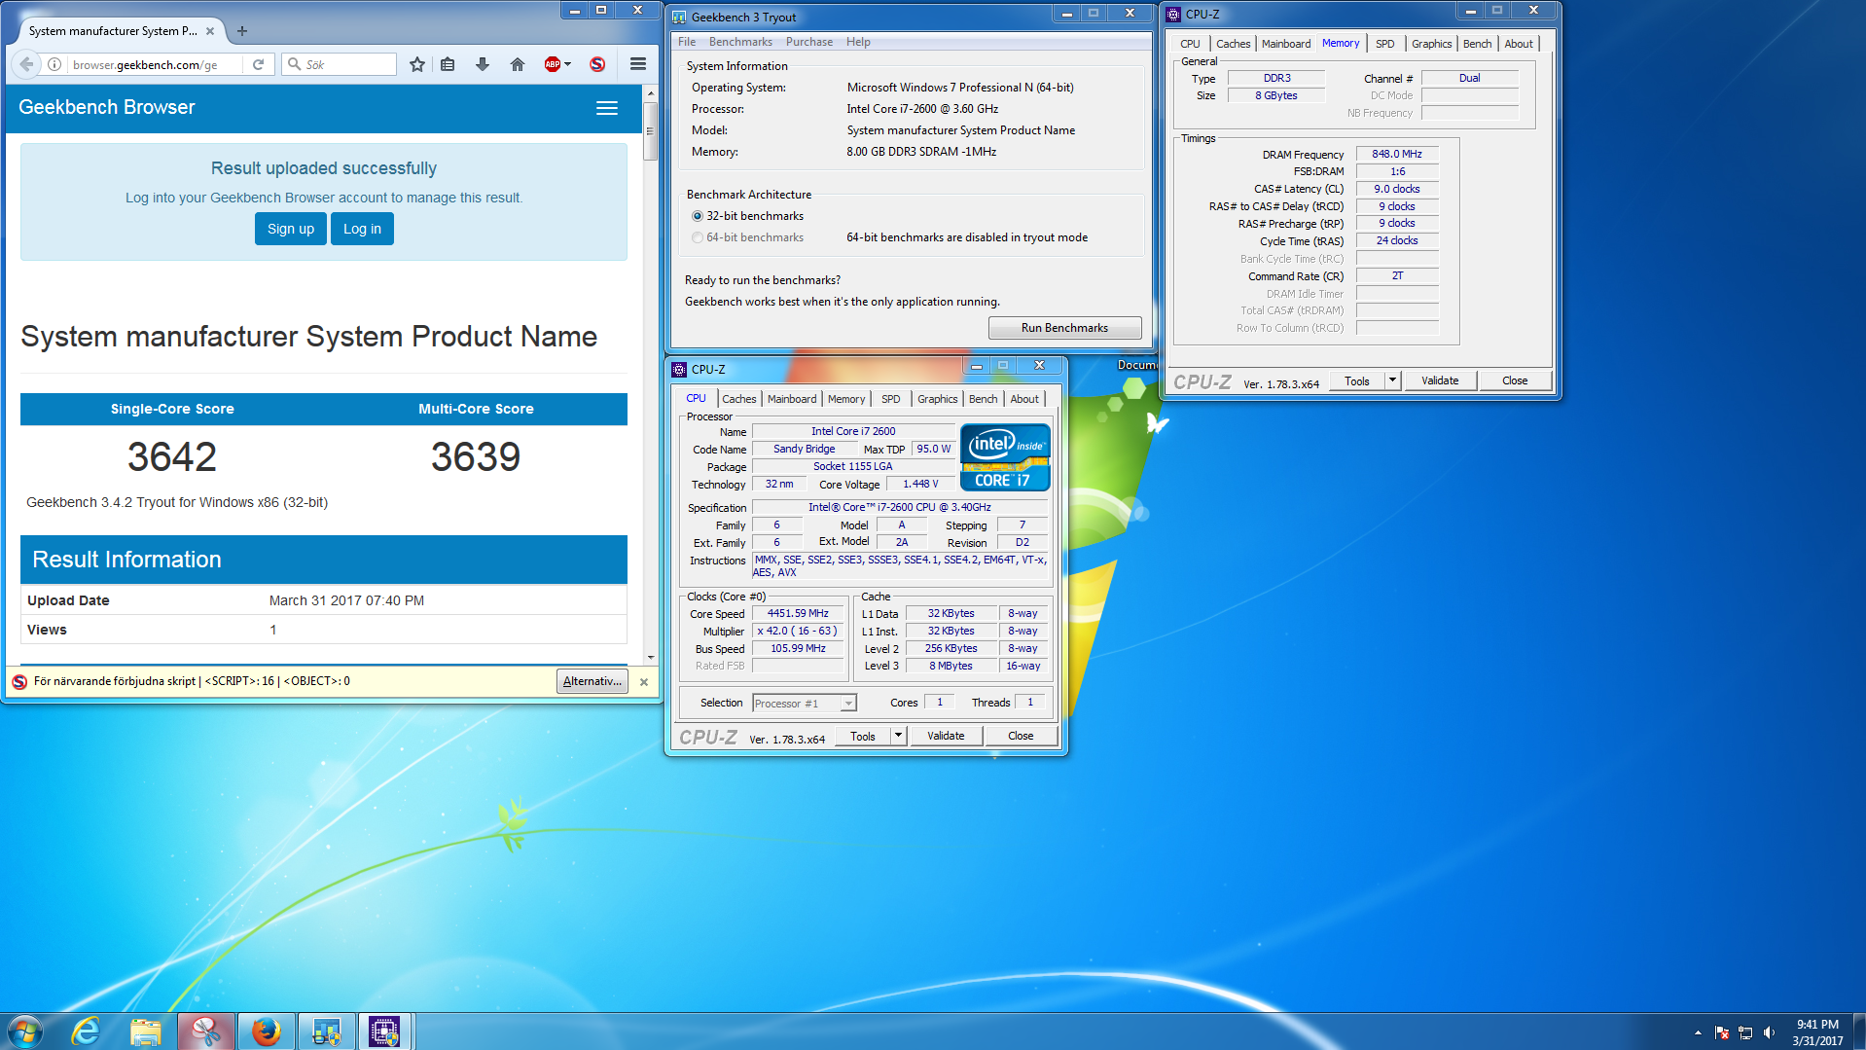Image resolution: width=1866 pixels, height=1050 pixels.
Task: Open Processor #1 selection dropdown
Action: pyautogui.click(x=805, y=704)
